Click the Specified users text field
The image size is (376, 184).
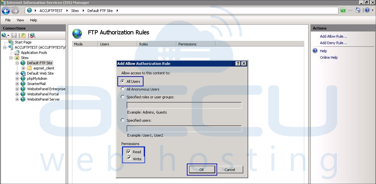(184, 129)
